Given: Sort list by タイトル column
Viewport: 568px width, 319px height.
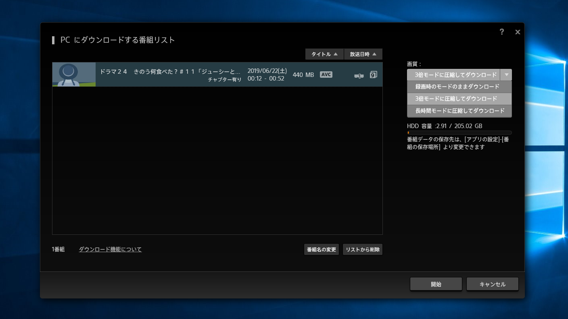Looking at the screenshot, I should pyautogui.click(x=324, y=54).
